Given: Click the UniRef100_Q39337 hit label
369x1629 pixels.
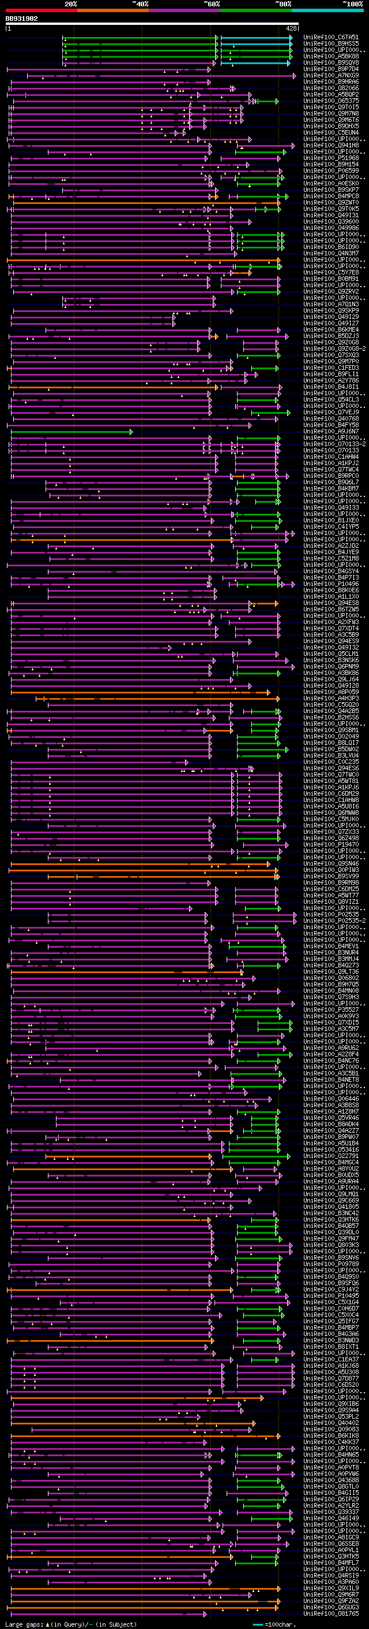Looking at the screenshot, I should 331,1512.
